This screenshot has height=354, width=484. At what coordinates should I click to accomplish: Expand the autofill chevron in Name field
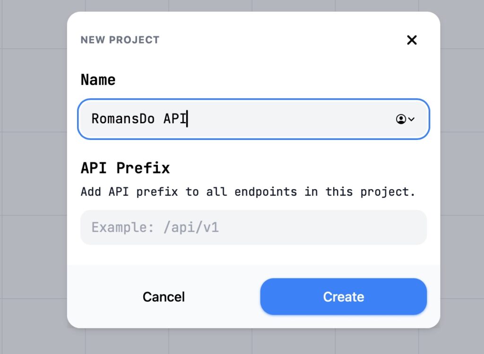coord(411,119)
